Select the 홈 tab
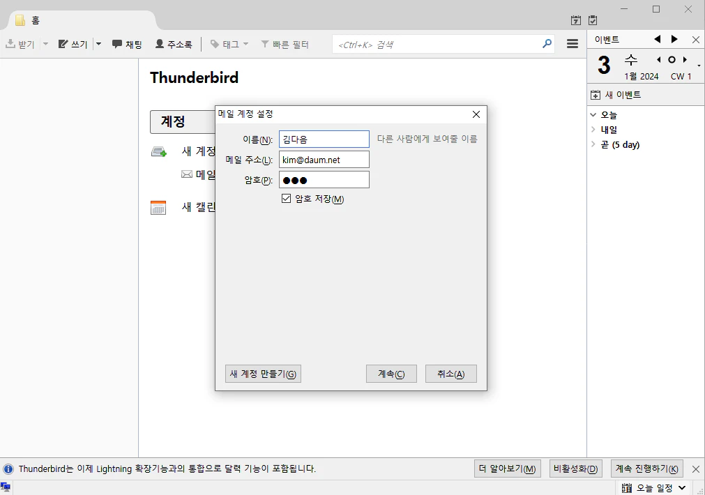 coord(81,20)
